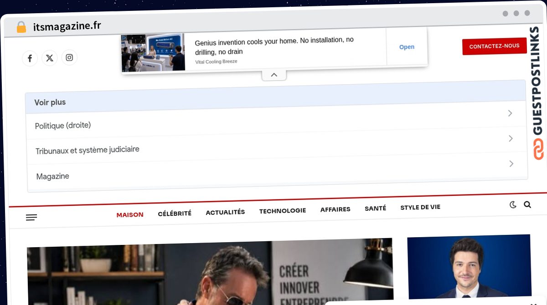Open the featured article image with sunglasses man
Viewport: 547px width, 305px height.
[210, 272]
